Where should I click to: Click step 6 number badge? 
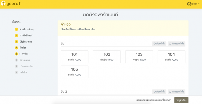(x=16, y=60)
